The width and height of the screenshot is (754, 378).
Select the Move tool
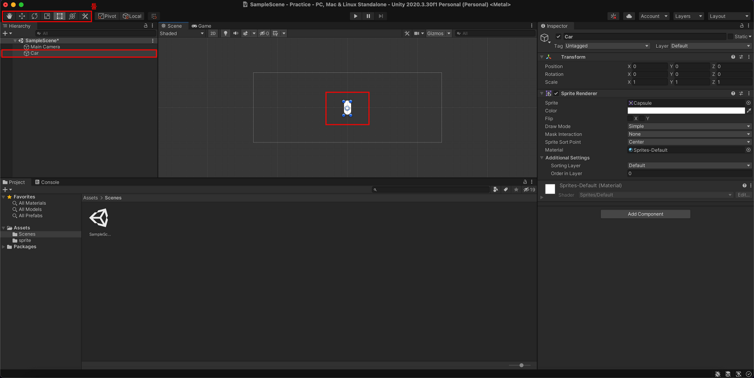pos(22,16)
